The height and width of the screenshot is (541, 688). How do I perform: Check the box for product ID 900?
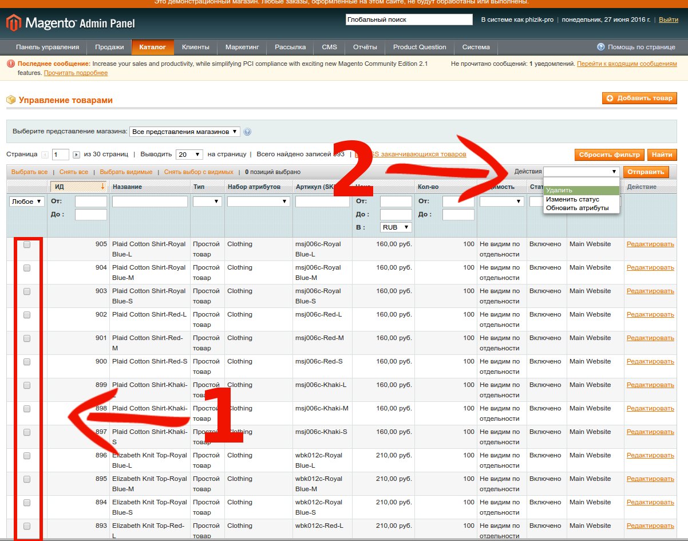(x=27, y=362)
